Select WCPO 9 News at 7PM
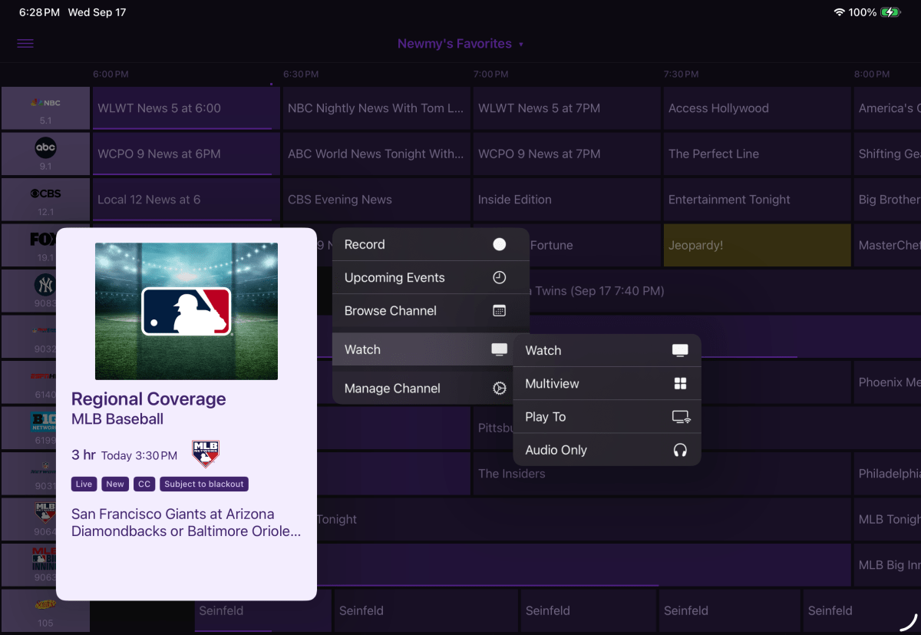 [566, 154]
